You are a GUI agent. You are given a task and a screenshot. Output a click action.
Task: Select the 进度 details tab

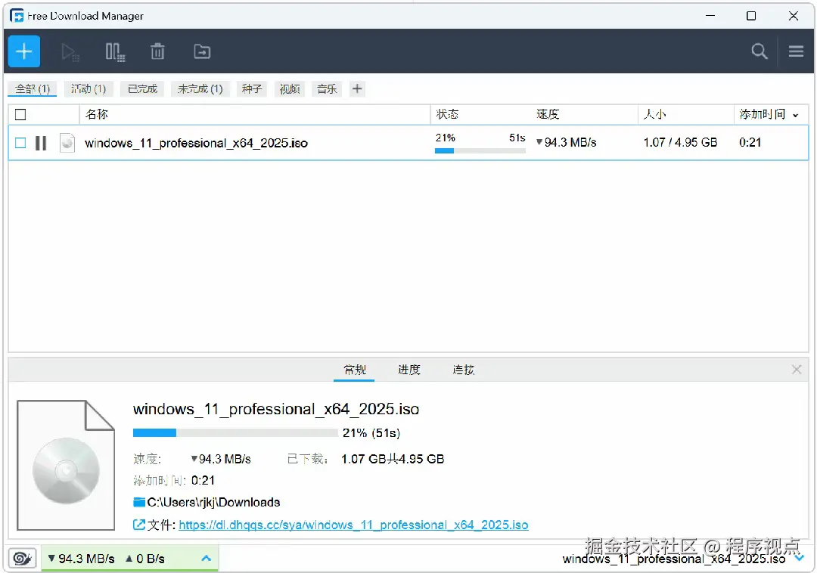pos(408,370)
